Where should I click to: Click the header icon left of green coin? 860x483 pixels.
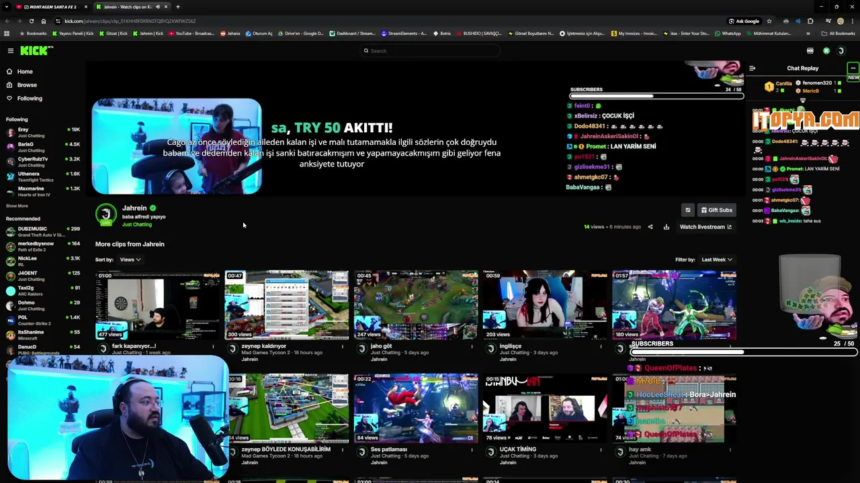click(810, 51)
